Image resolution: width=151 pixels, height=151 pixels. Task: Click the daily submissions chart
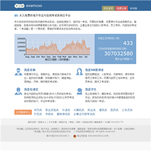point(55,49)
